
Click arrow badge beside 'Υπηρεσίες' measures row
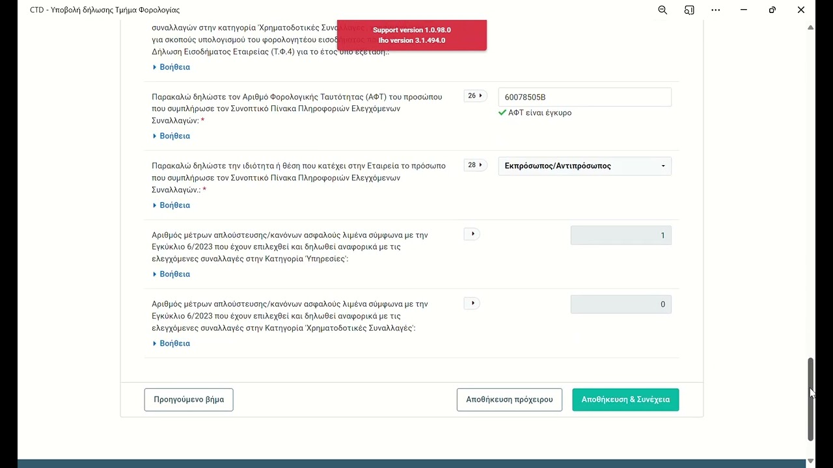(x=472, y=234)
